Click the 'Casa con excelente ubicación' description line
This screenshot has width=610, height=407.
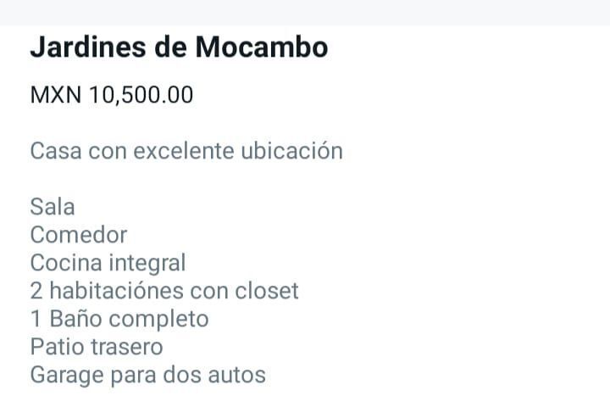click(x=186, y=151)
